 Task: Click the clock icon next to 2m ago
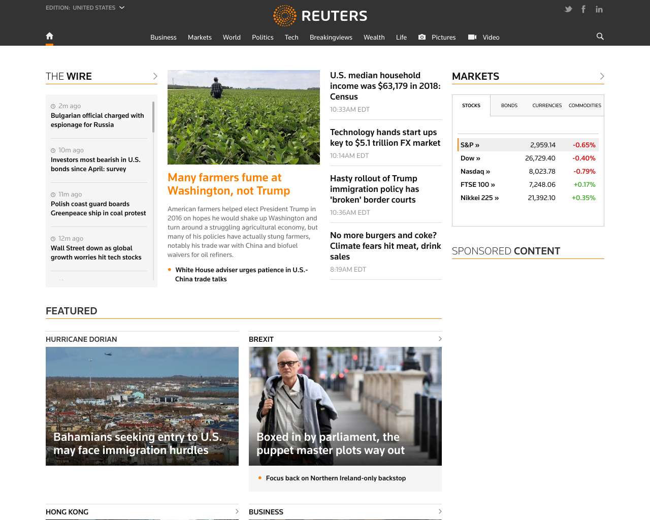click(x=53, y=106)
